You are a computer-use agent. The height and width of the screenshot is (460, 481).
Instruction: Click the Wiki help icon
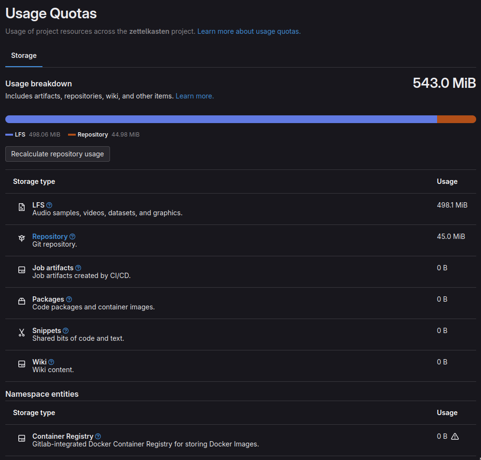pyautogui.click(x=51, y=362)
